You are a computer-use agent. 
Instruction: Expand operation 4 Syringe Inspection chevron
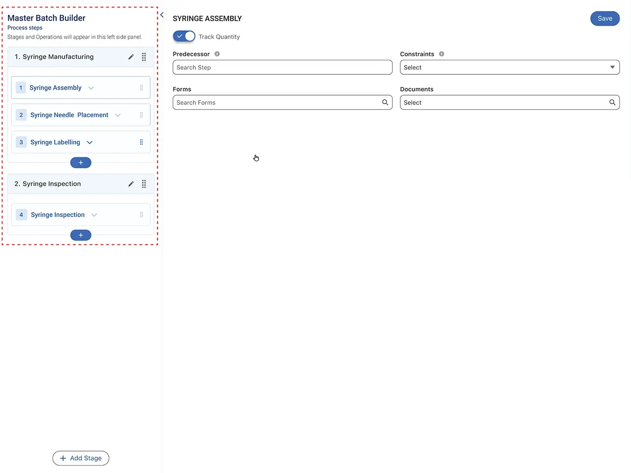click(94, 215)
